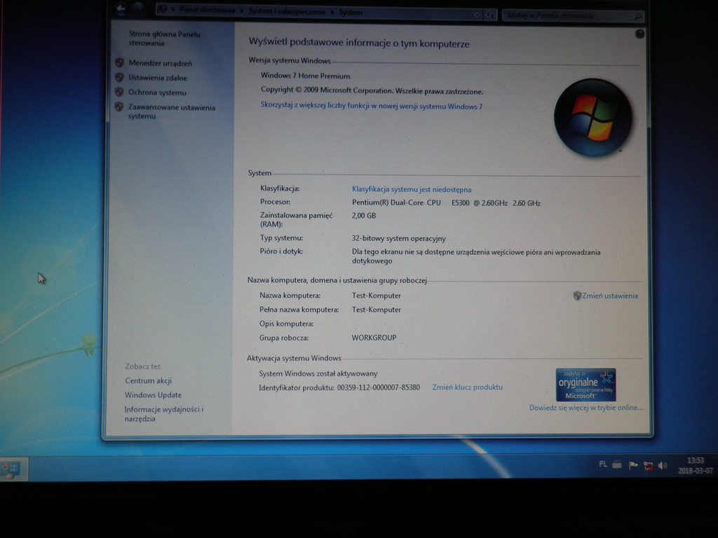This screenshot has width=718, height=538.
Task: Click the Back navigation arrow
Action: [x=121, y=8]
